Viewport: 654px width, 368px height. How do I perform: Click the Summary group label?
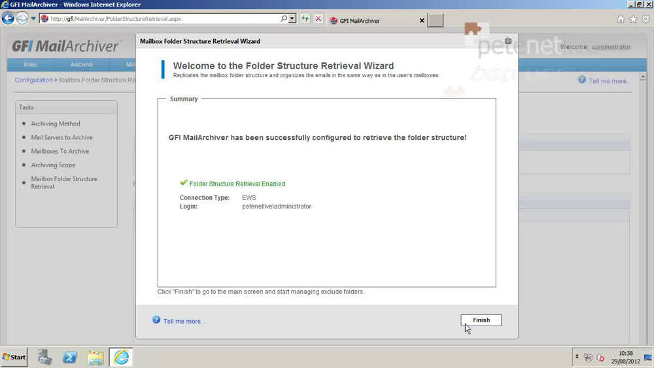point(184,99)
